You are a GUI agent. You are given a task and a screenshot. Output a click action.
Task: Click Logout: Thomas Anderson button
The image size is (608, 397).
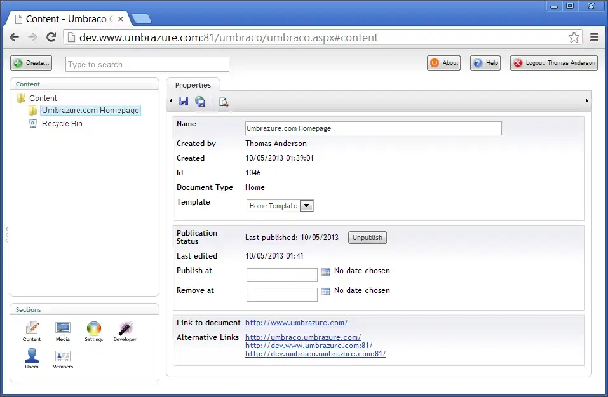554,63
